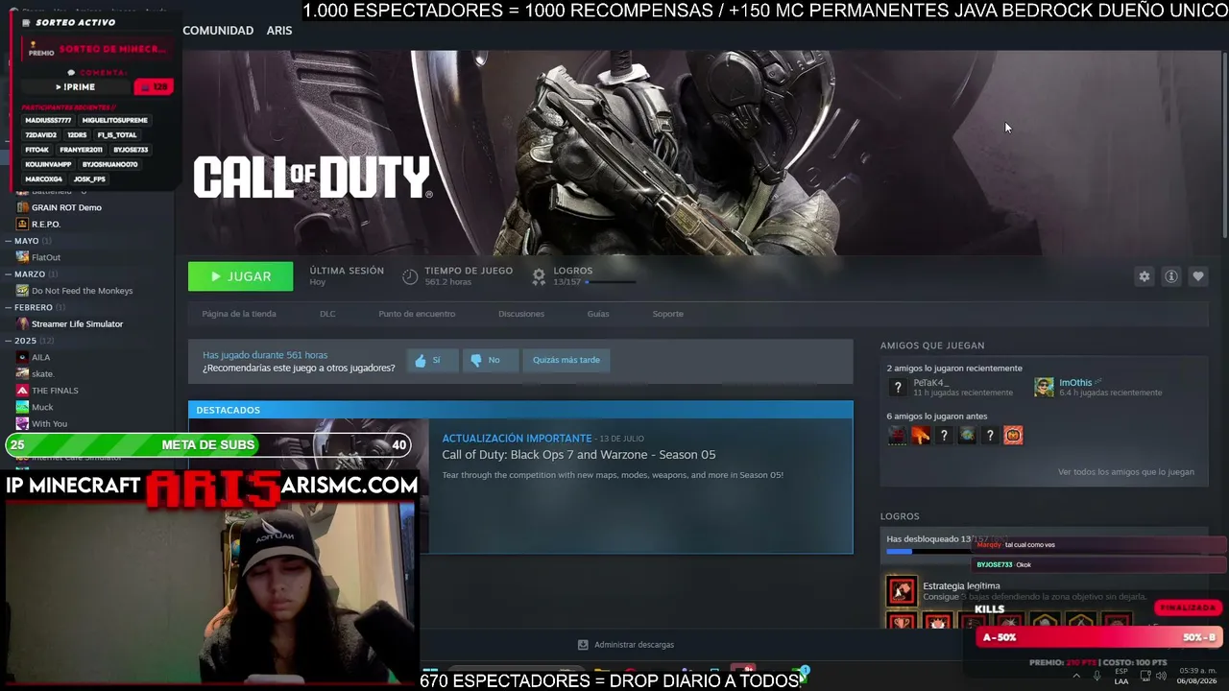The image size is (1229, 691).
Task: Open the Season 05 update headline
Action: pos(578,455)
